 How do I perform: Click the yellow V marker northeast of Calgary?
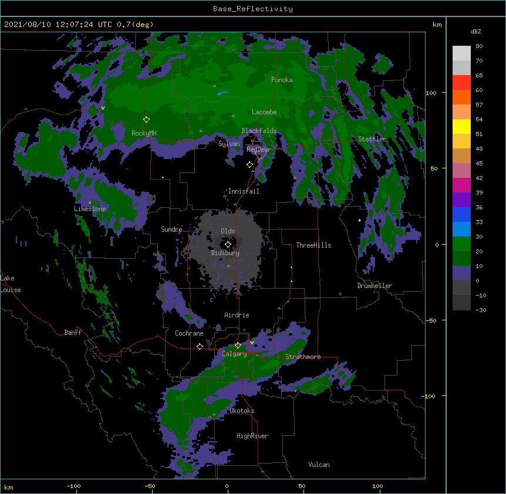point(252,343)
